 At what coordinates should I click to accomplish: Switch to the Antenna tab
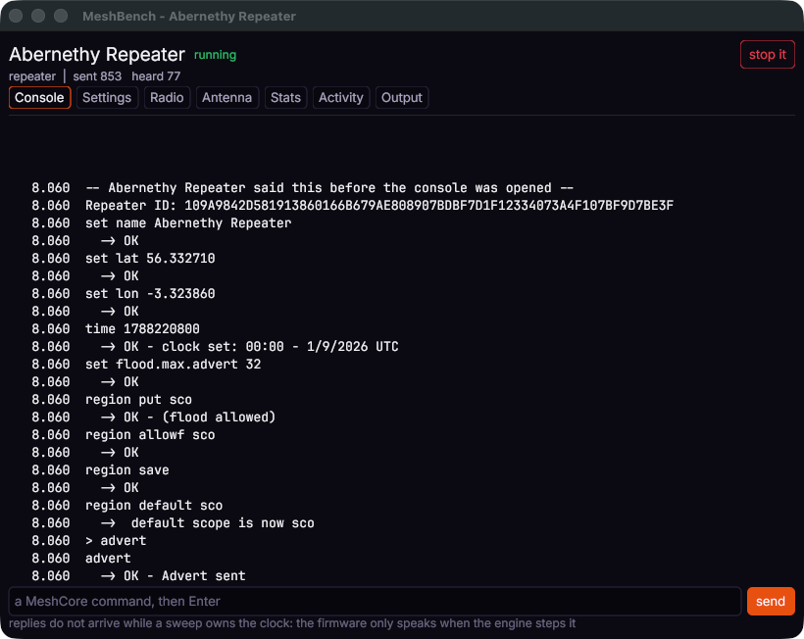pyautogui.click(x=226, y=97)
